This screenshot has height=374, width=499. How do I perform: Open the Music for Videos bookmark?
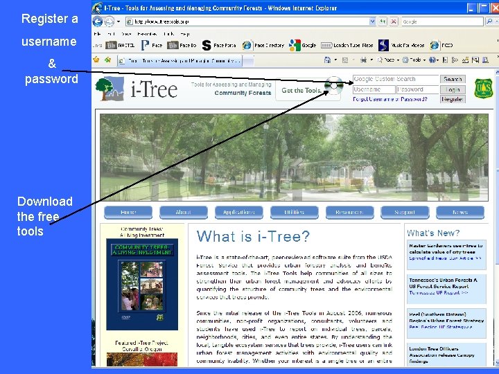point(401,46)
